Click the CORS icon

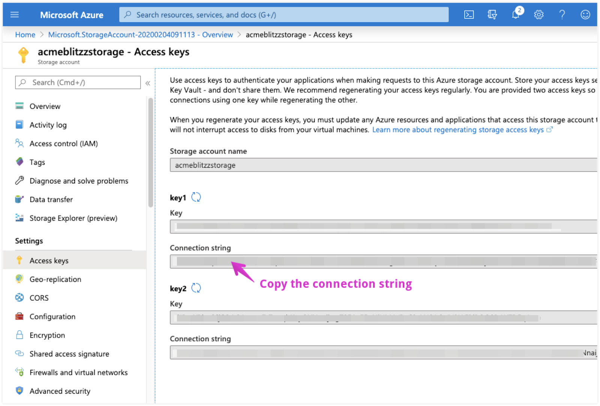pos(19,298)
